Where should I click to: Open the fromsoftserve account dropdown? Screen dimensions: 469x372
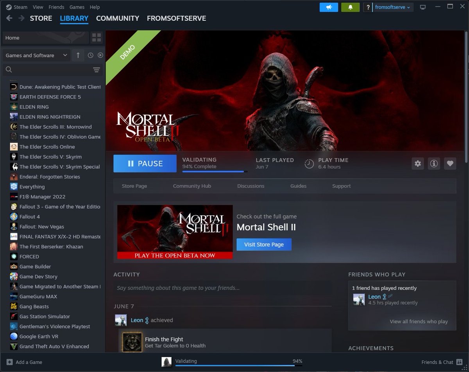[392, 7]
